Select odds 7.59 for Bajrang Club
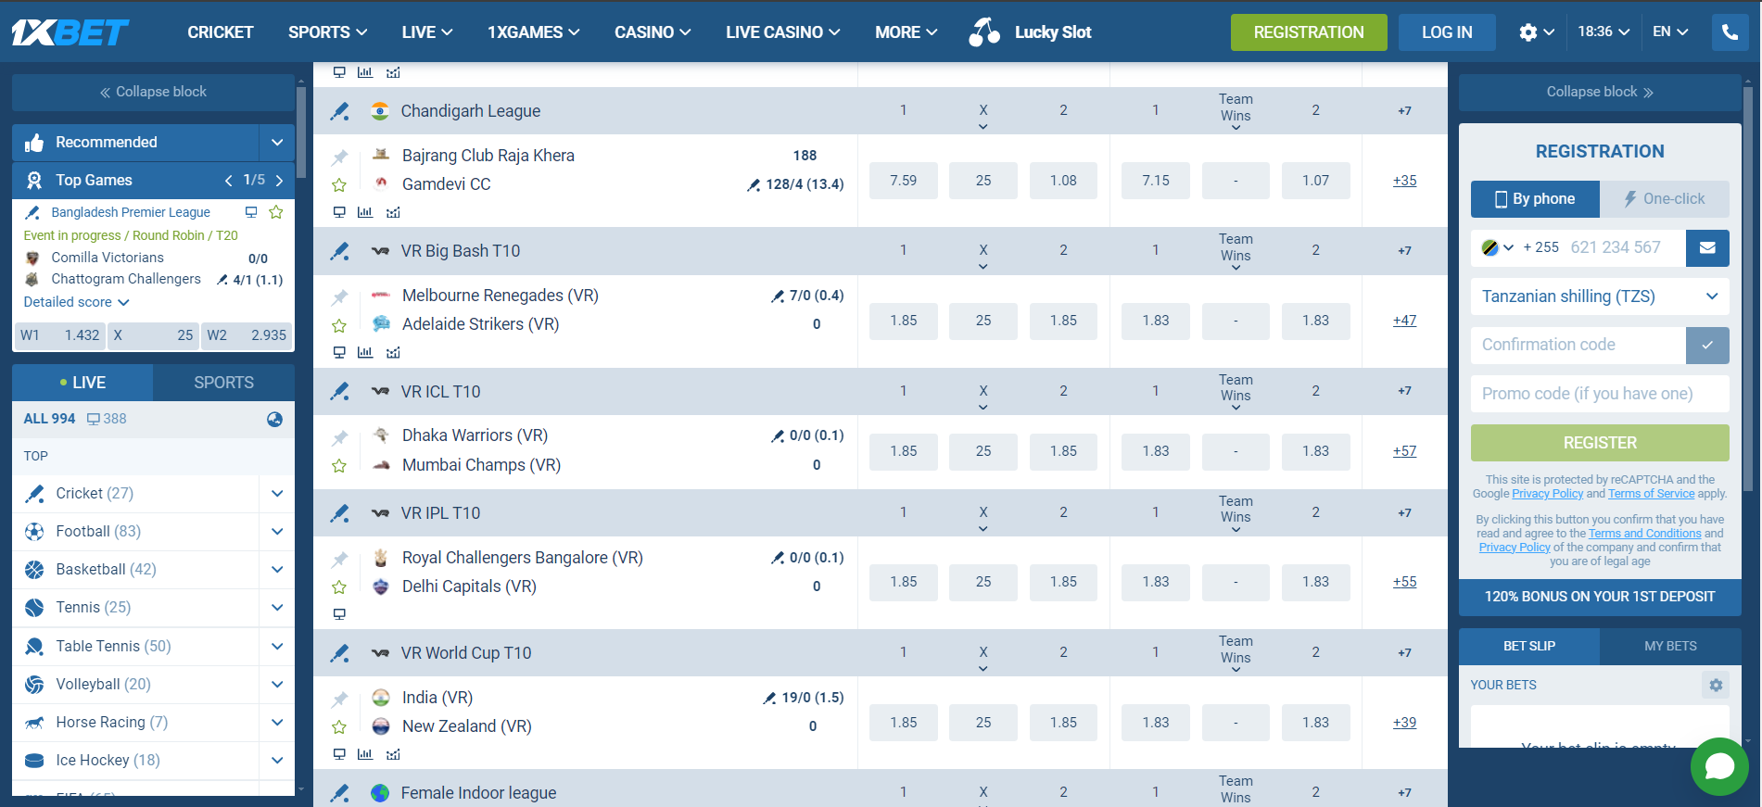 point(903,181)
